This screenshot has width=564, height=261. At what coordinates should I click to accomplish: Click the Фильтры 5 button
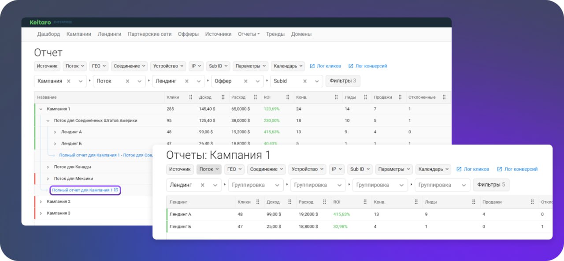(491, 185)
